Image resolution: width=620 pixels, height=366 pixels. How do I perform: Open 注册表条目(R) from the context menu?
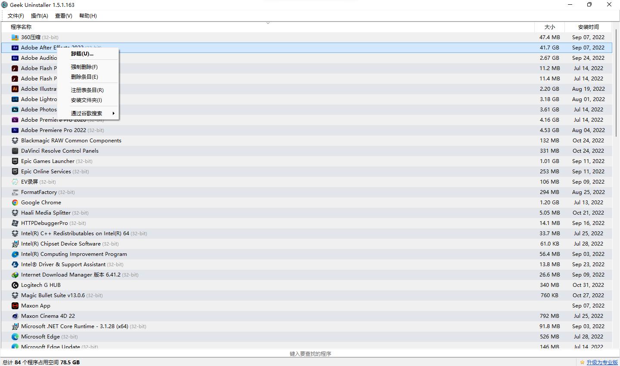point(88,90)
